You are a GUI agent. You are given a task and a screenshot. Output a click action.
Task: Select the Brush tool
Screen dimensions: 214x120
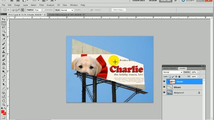click(x=4, y=48)
